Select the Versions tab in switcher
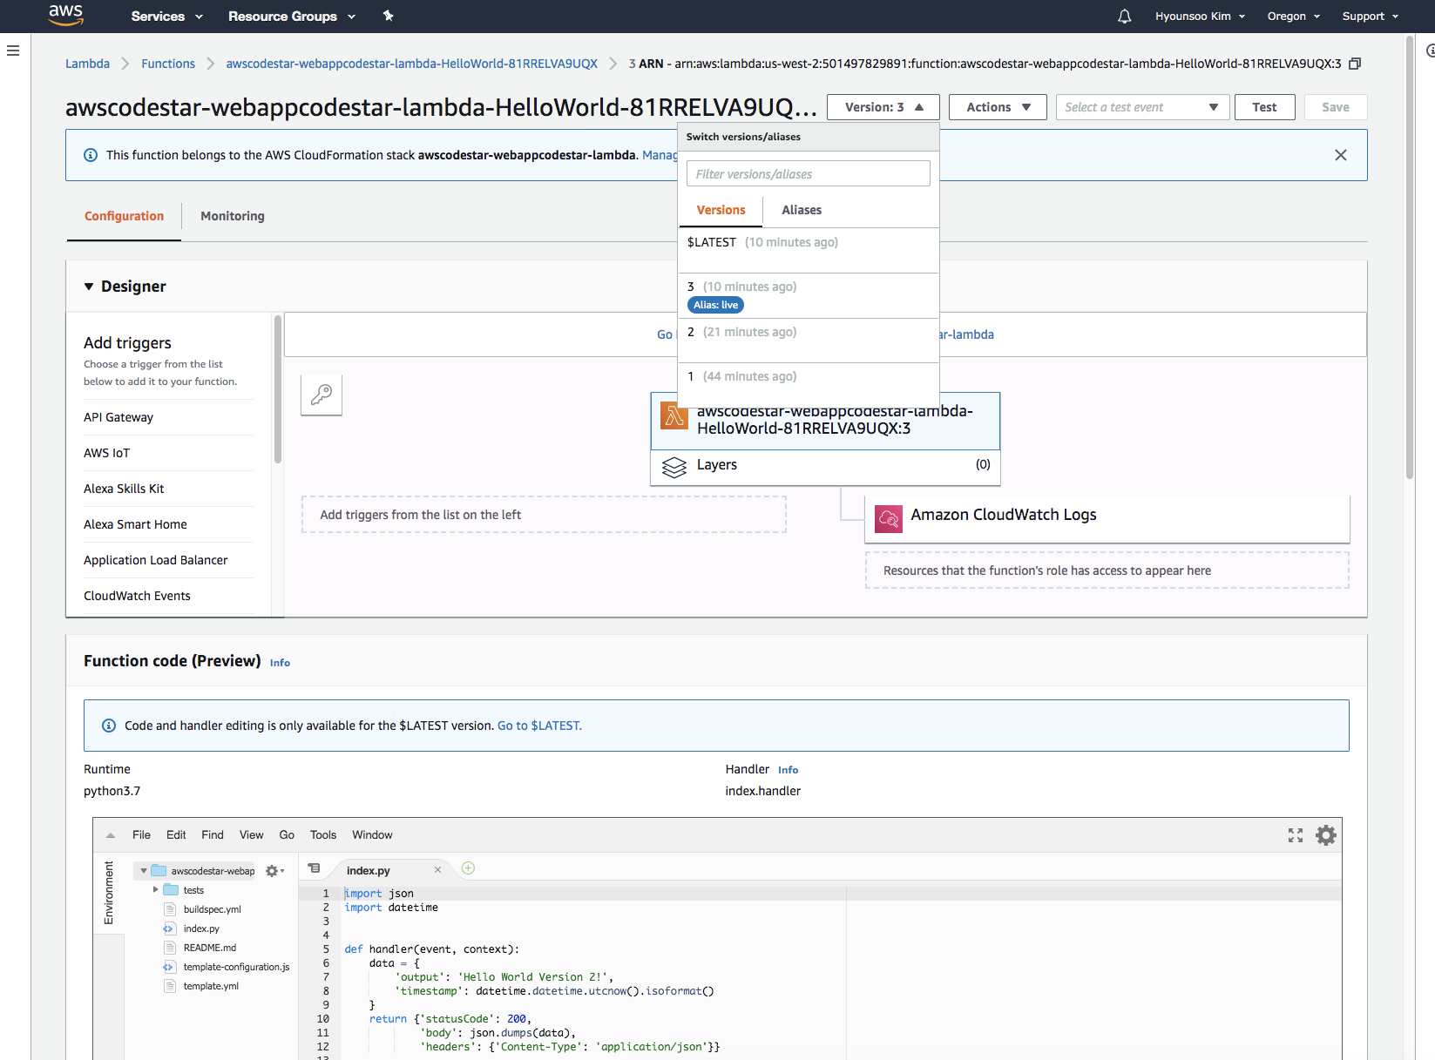This screenshot has width=1435, height=1060. pos(721,210)
